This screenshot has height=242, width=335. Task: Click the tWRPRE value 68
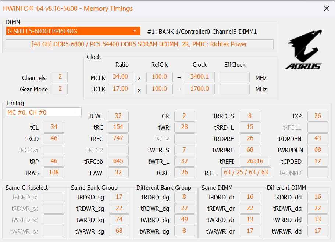[x=250, y=150]
